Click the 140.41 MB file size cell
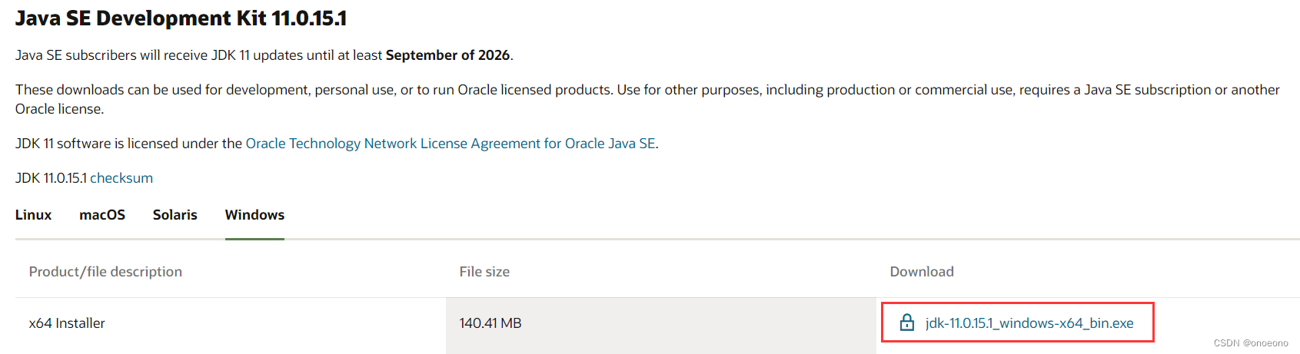 pyautogui.click(x=490, y=323)
